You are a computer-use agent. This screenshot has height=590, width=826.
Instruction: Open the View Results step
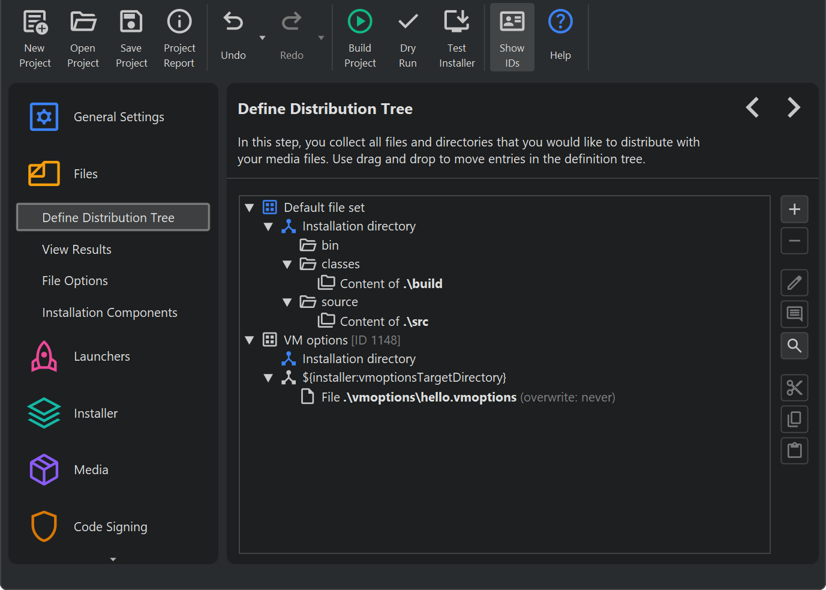[77, 250]
